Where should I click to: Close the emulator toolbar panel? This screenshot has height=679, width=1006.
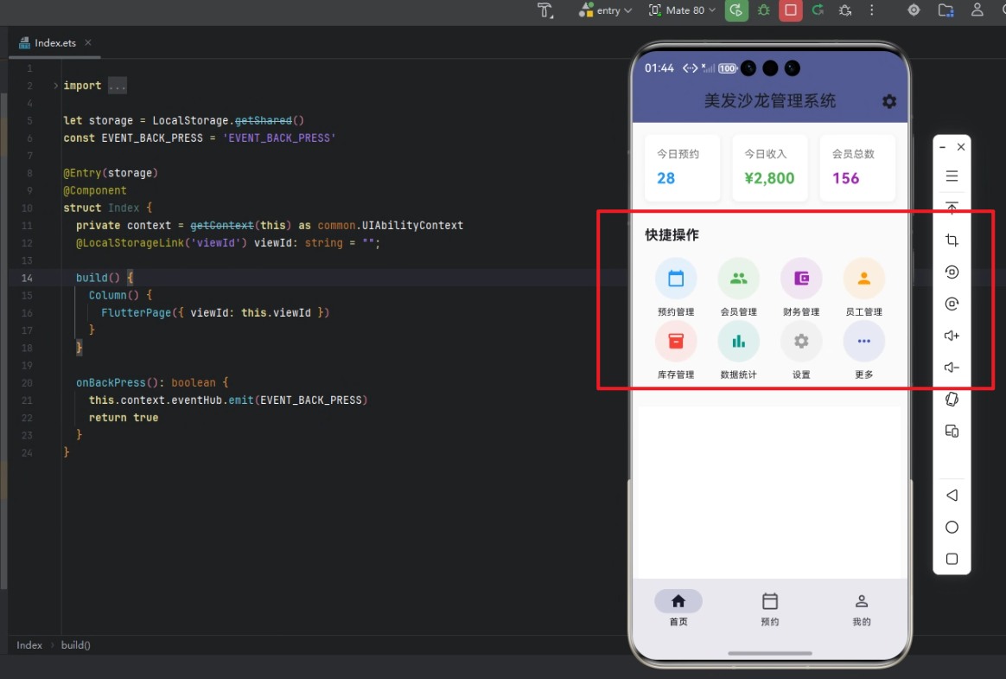click(961, 147)
